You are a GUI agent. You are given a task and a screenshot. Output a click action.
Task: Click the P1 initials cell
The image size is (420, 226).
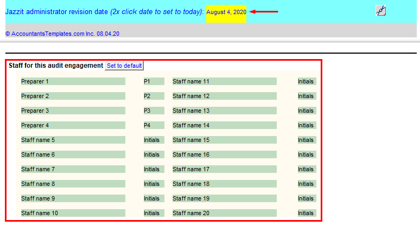(x=154, y=81)
